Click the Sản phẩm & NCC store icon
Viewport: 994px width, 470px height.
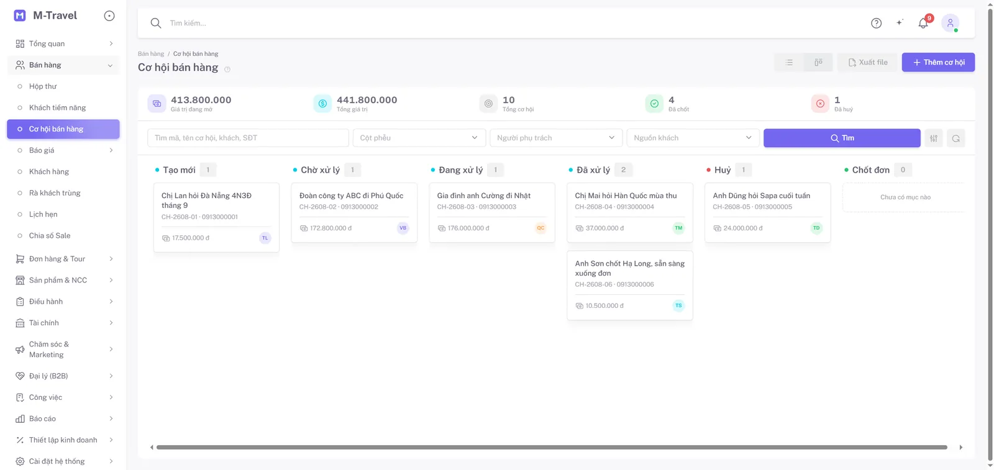point(20,280)
